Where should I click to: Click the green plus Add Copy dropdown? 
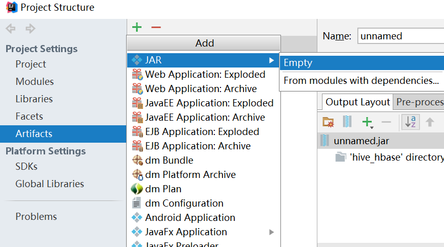368,123
